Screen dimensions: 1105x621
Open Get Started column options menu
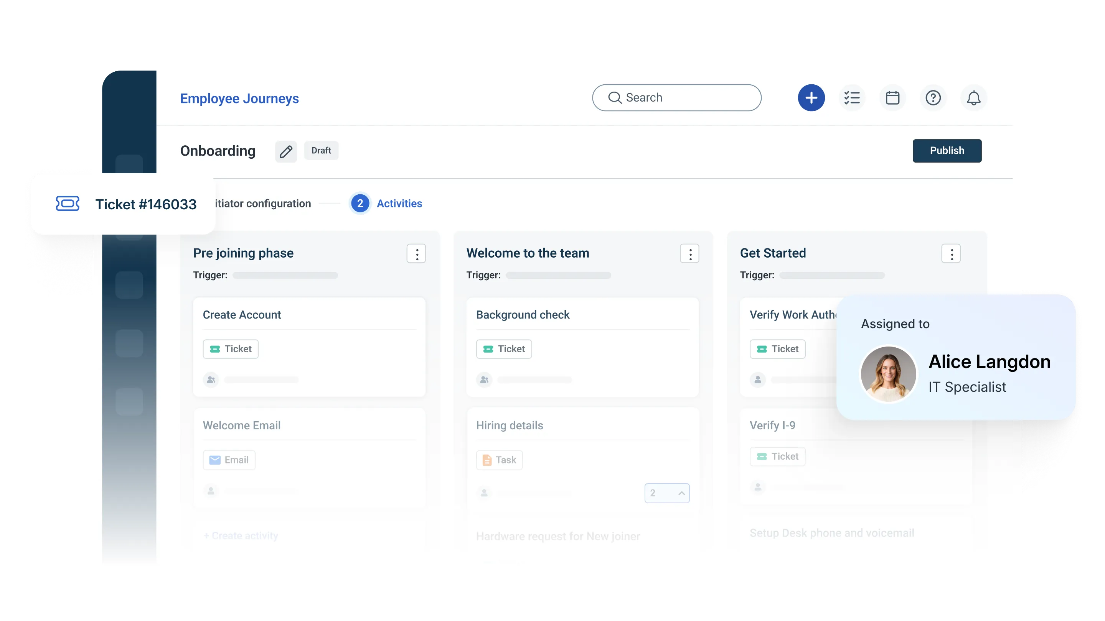[x=951, y=254]
